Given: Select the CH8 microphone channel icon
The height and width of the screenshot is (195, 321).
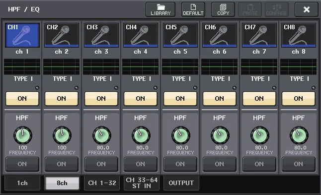Looking at the screenshot, I should click(299, 35).
